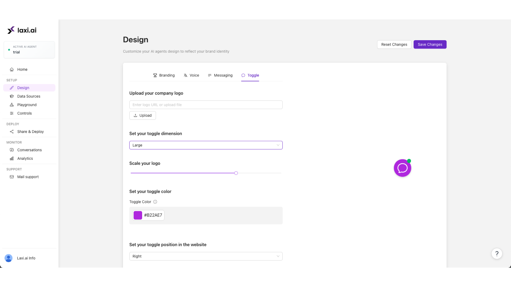Screen dimensions: 511x287
Task: Click the Conversations chat icon
Action: [12, 150]
